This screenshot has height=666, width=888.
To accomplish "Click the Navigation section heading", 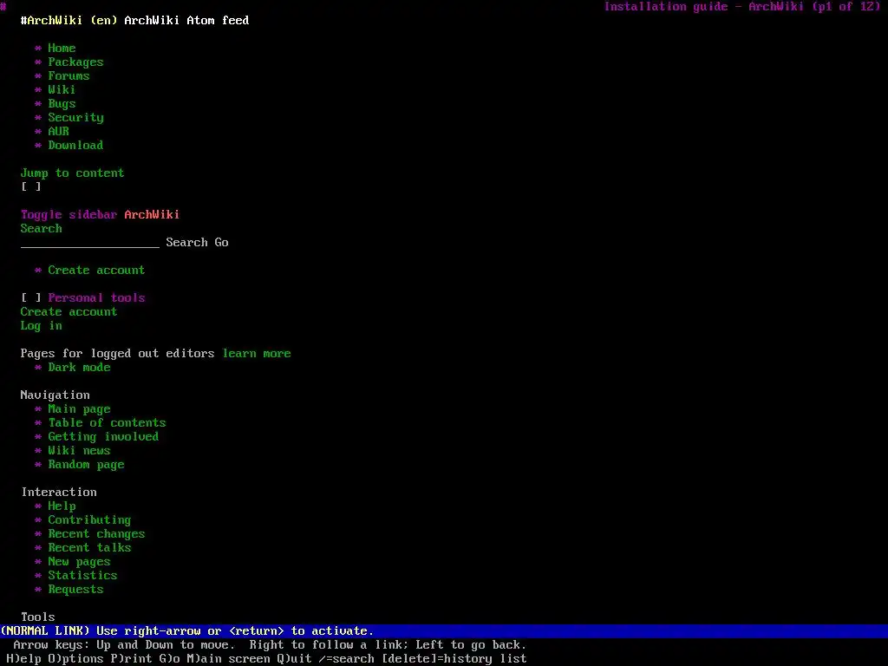I will click(x=55, y=395).
